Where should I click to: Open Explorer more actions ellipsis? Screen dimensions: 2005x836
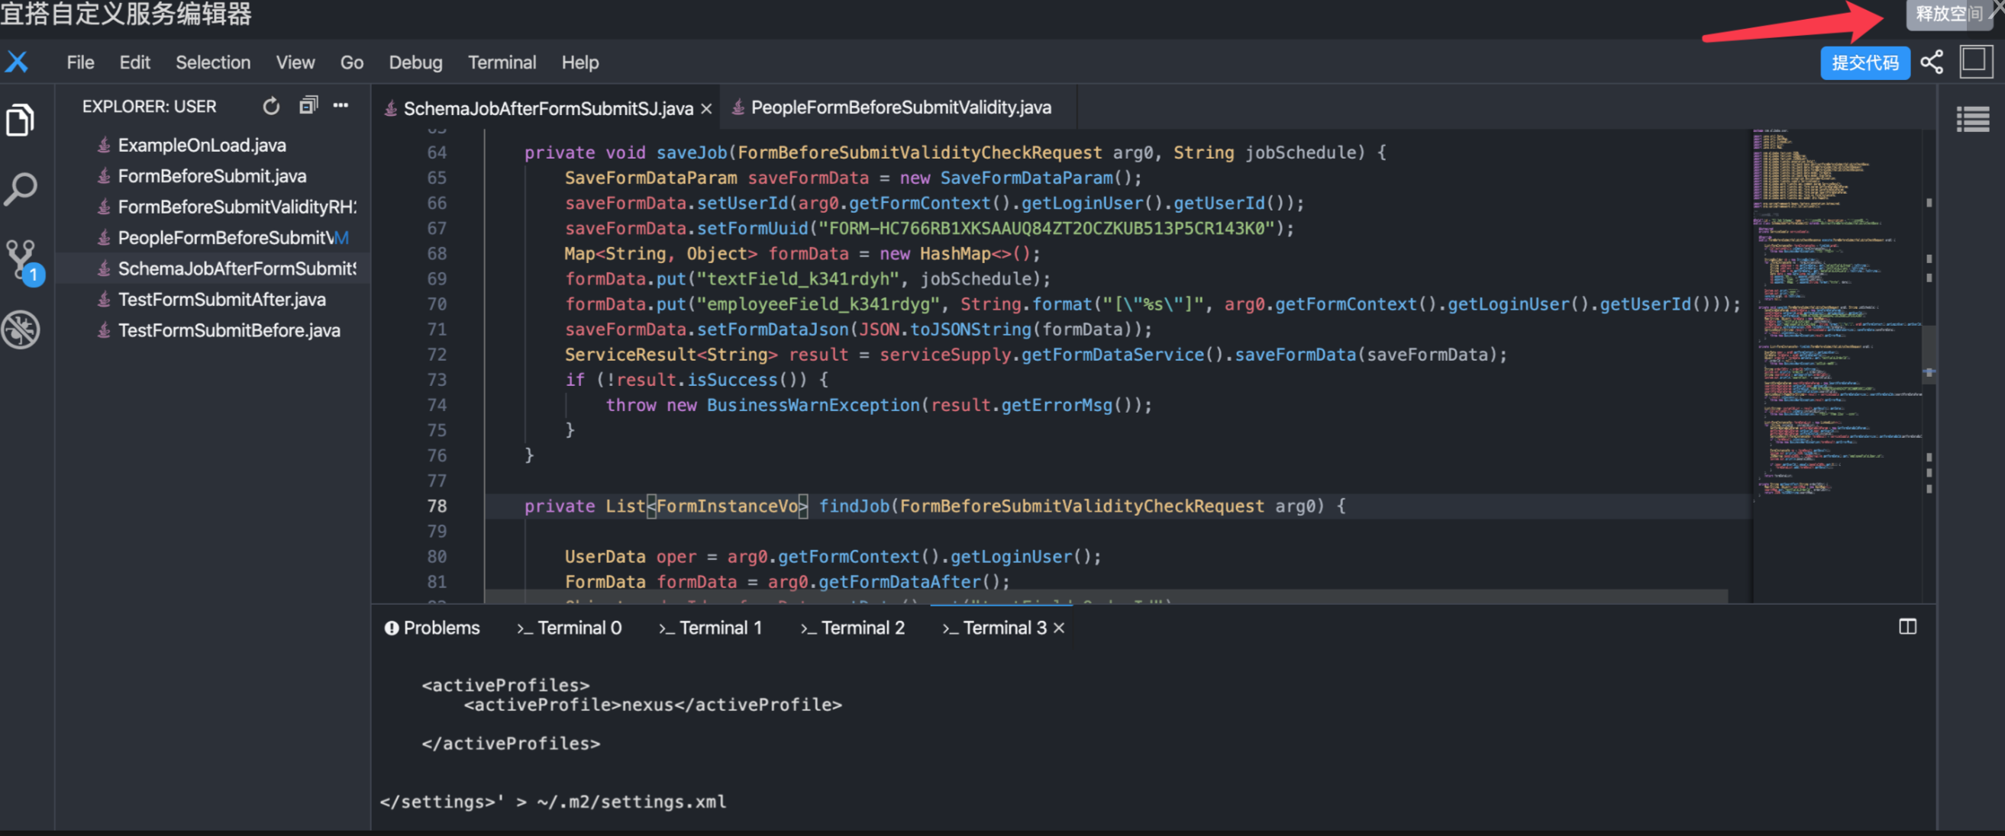coord(341,105)
